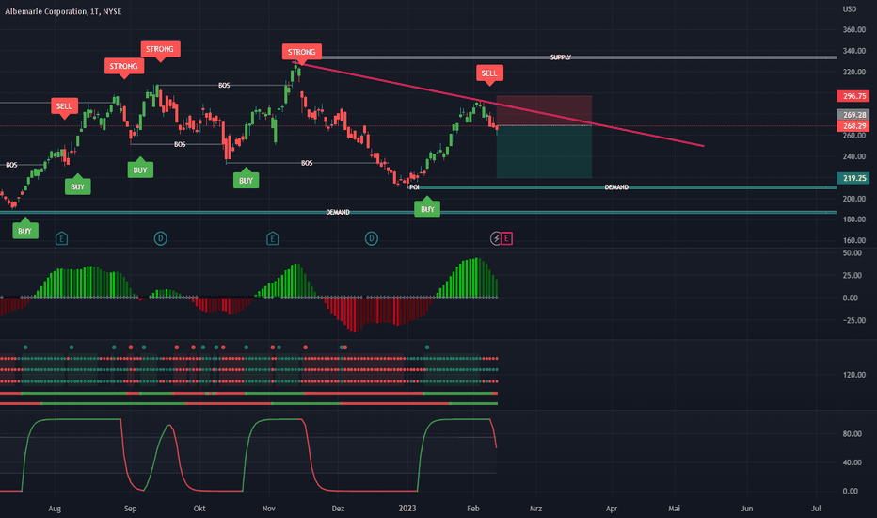Select the pink descending trendline
The height and width of the screenshot is (518, 877).
(x=500, y=105)
